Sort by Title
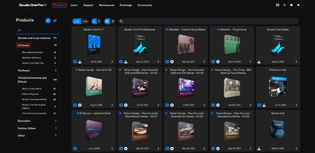Screen dimensions: 315x153 pyautogui.click(x=85, y=21)
